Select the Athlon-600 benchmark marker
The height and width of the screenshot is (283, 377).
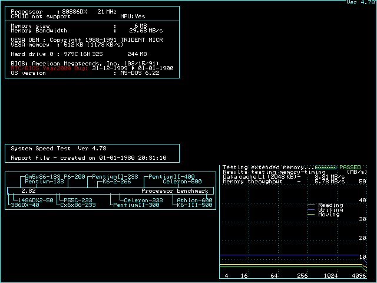pyautogui.click(x=194, y=200)
